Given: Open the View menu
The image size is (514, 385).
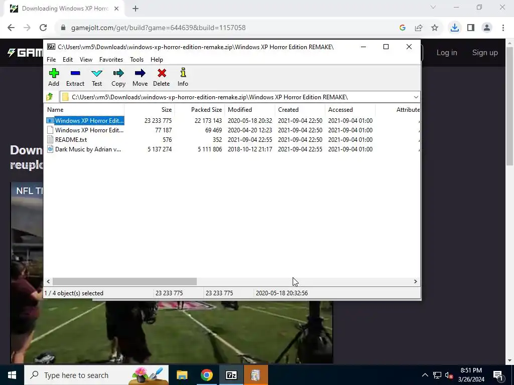Looking at the screenshot, I should pyautogui.click(x=86, y=60).
